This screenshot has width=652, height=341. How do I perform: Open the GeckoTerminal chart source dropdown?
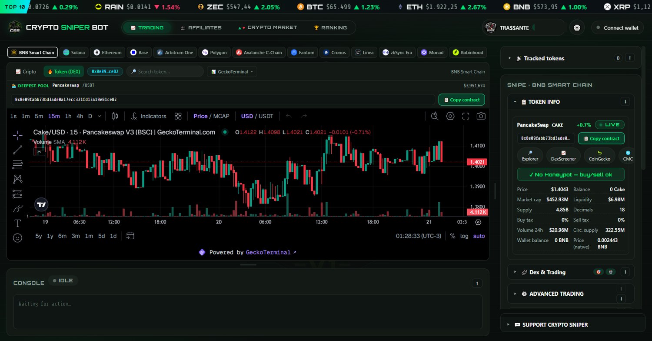click(x=232, y=71)
